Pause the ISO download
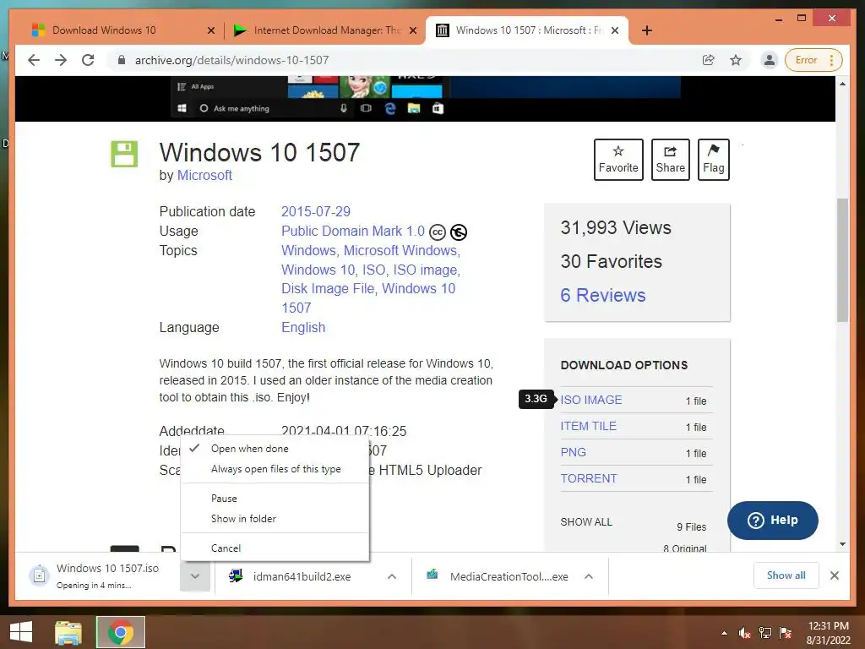This screenshot has width=865, height=649. coord(275,499)
